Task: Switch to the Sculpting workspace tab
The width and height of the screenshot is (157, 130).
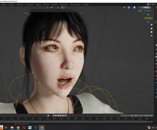Action: 12,5
